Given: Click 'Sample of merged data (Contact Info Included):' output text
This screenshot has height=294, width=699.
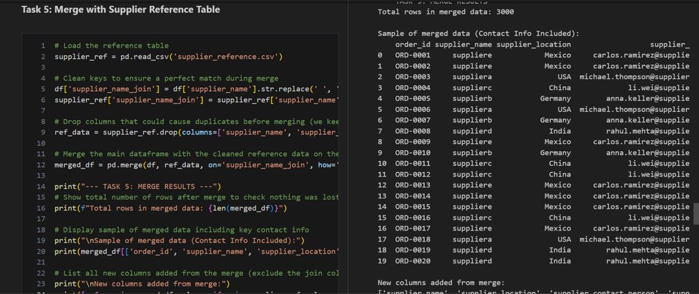Looking at the screenshot, I should [x=479, y=33].
